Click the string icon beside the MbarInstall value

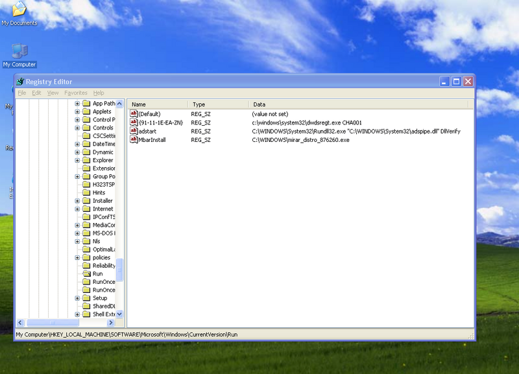134,139
